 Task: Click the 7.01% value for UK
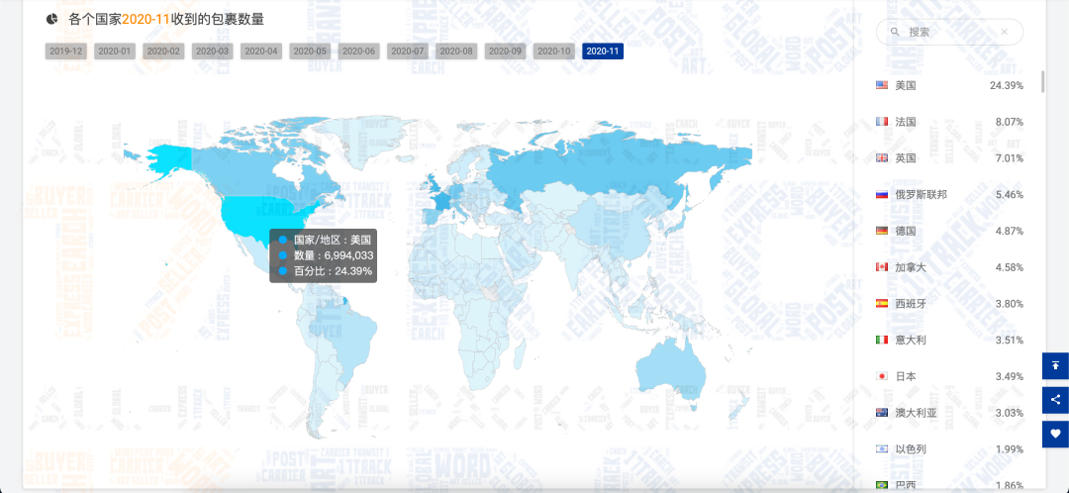[x=1009, y=158]
